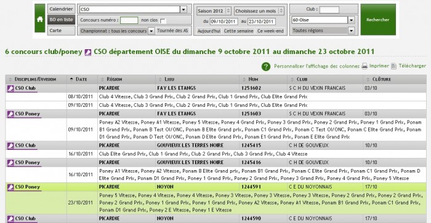Image resolution: width=431 pixels, height=223 pixels.
Task: Click the Télécharger link
Action: tap(412, 66)
